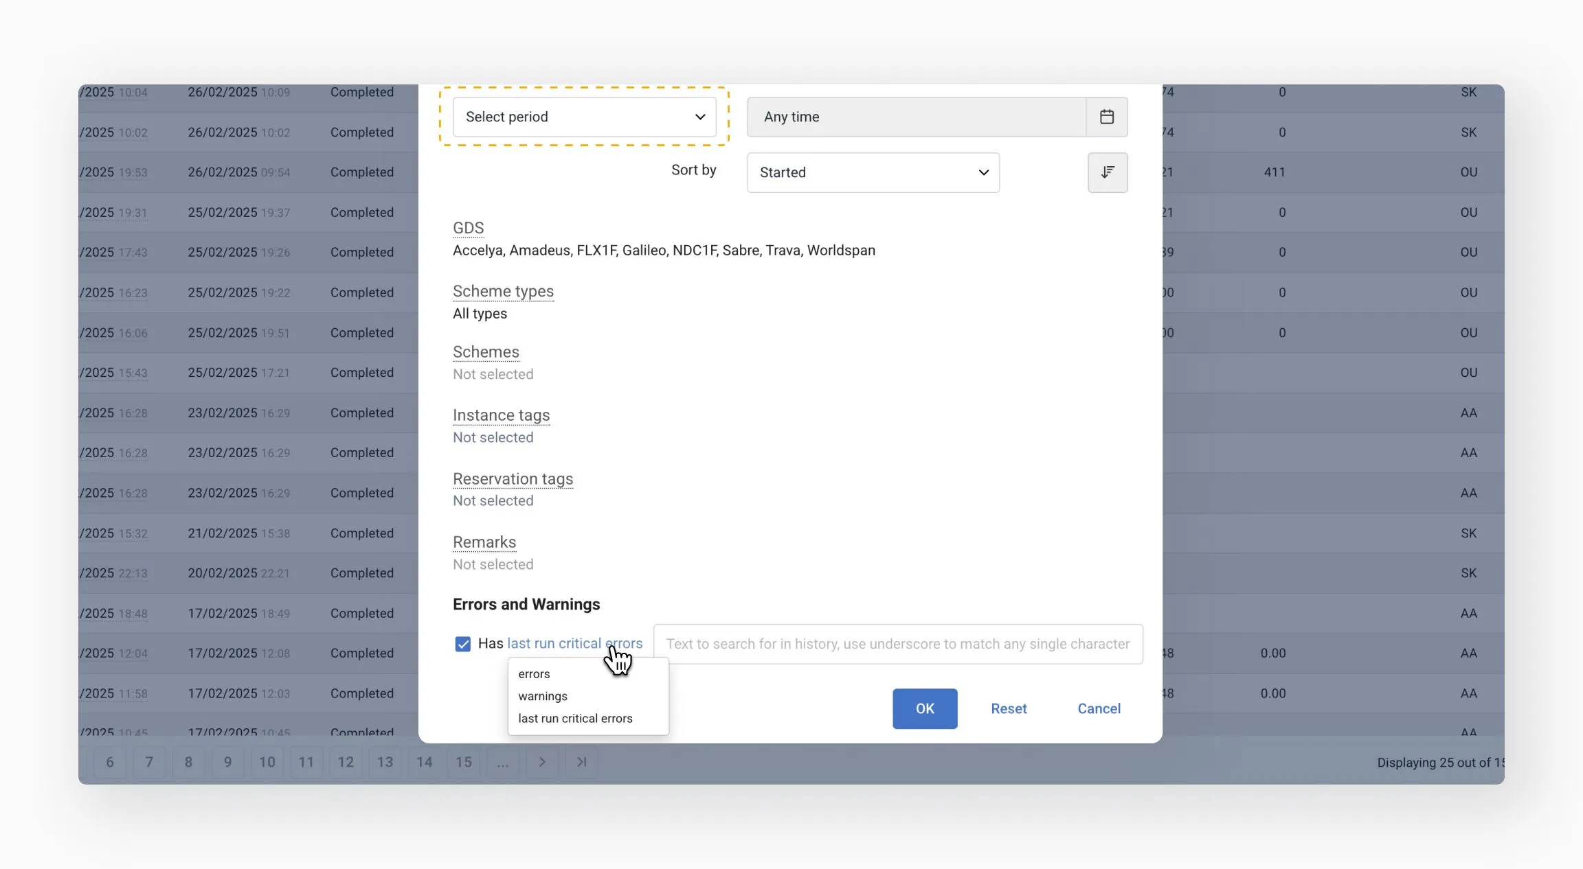Open the GDS filter link
The width and height of the screenshot is (1583, 869).
point(468,228)
